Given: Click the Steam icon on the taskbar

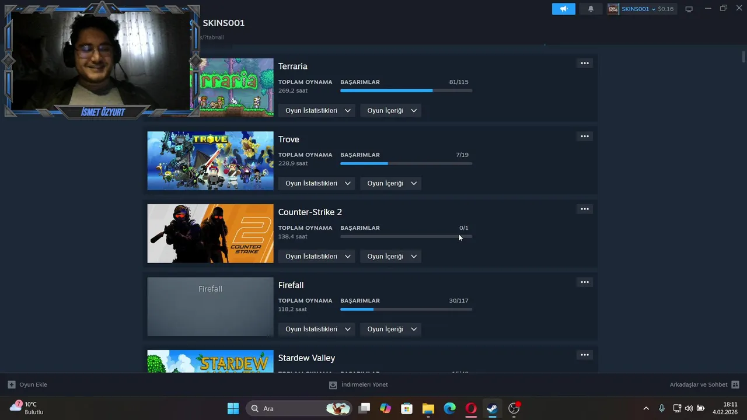Looking at the screenshot, I should pos(493,408).
